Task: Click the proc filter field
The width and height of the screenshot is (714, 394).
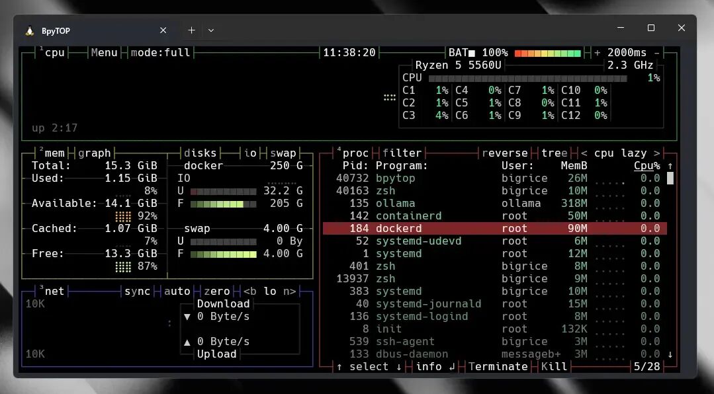Action: (402, 153)
